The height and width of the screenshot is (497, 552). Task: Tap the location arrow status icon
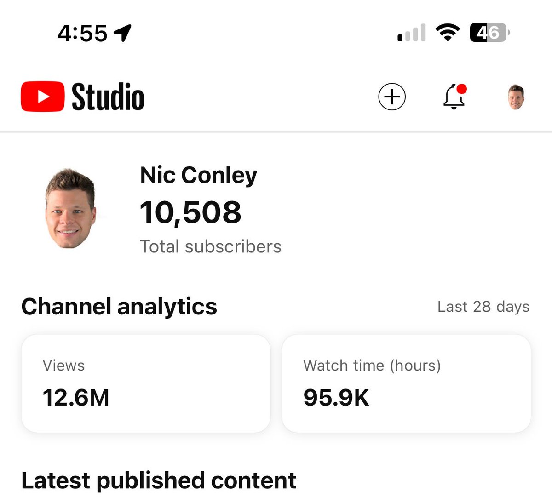click(x=122, y=33)
